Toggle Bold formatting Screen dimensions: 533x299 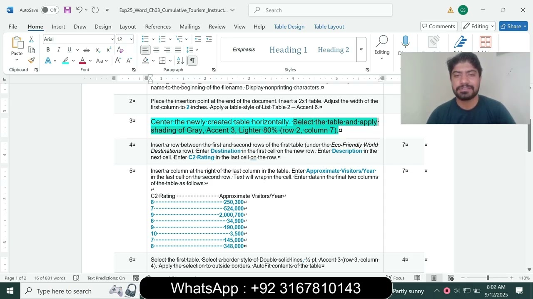(x=48, y=50)
